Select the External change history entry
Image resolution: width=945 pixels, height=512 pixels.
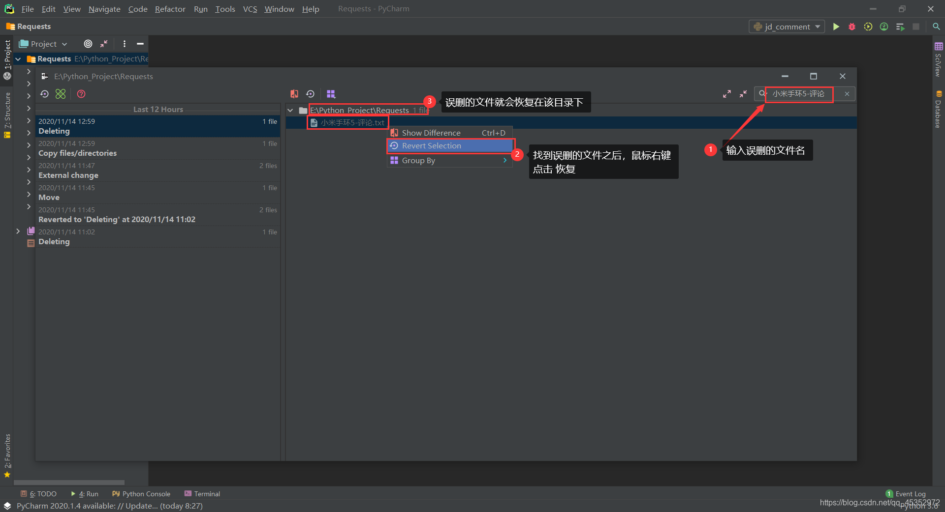point(157,170)
